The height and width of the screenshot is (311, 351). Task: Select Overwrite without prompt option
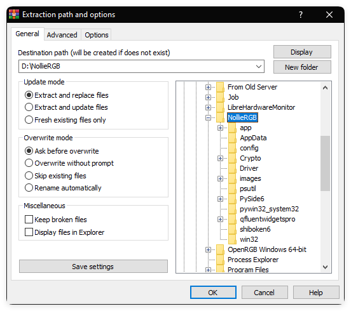(29, 163)
